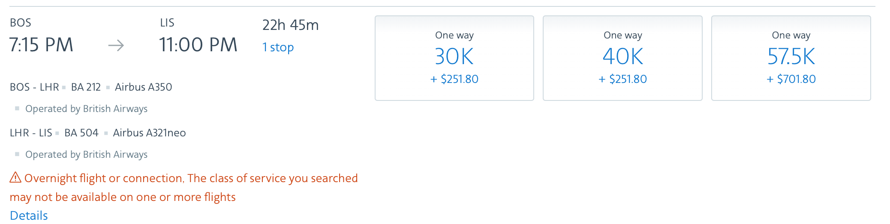Open the Details link below the warning
Viewport: 890px width, 224px height.
coord(29,215)
